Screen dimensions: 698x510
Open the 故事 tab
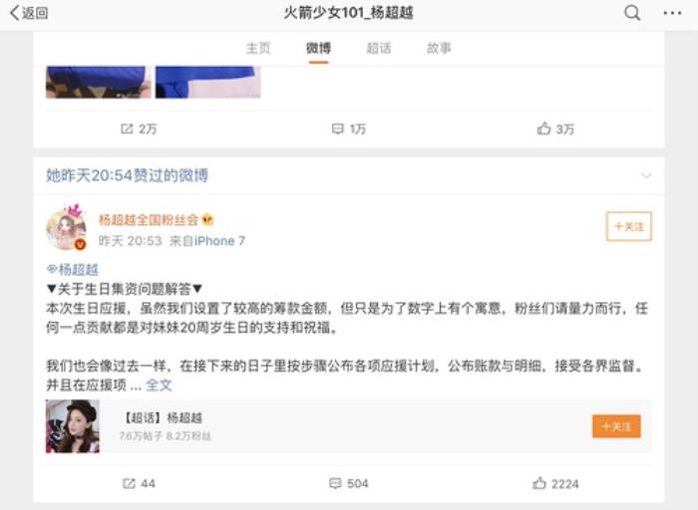[x=439, y=48]
